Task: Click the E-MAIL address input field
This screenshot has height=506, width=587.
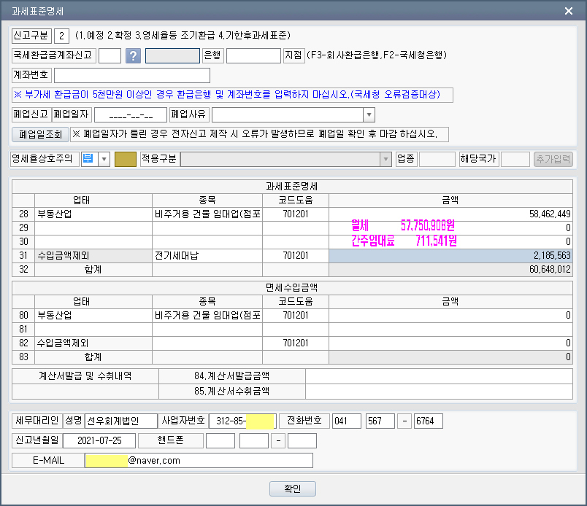Action: pyautogui.click(x=199, y=460)
